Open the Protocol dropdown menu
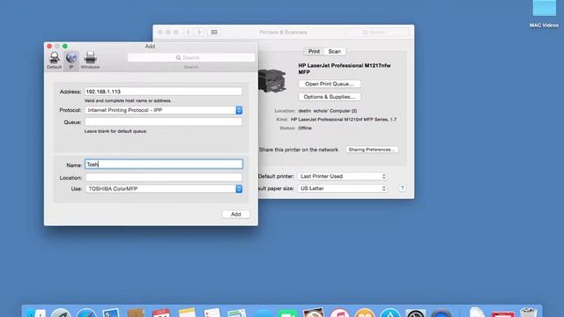 tap(164, 110)
